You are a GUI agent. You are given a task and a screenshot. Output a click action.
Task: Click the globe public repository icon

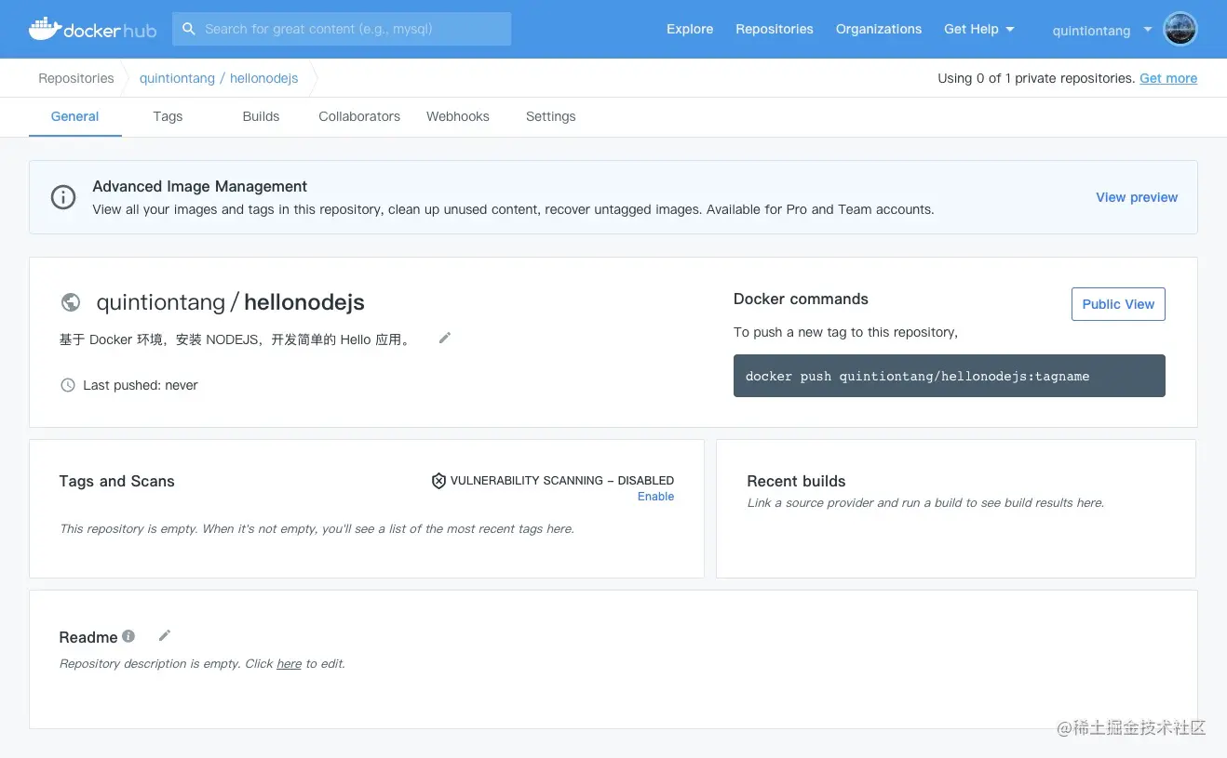(x=70, y=302)
